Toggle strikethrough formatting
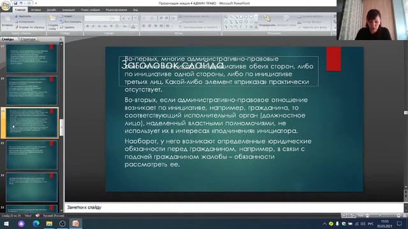Image resolution: width=408 pixels, height=229 pixels. pyautogui.click(x=105, y=26)
